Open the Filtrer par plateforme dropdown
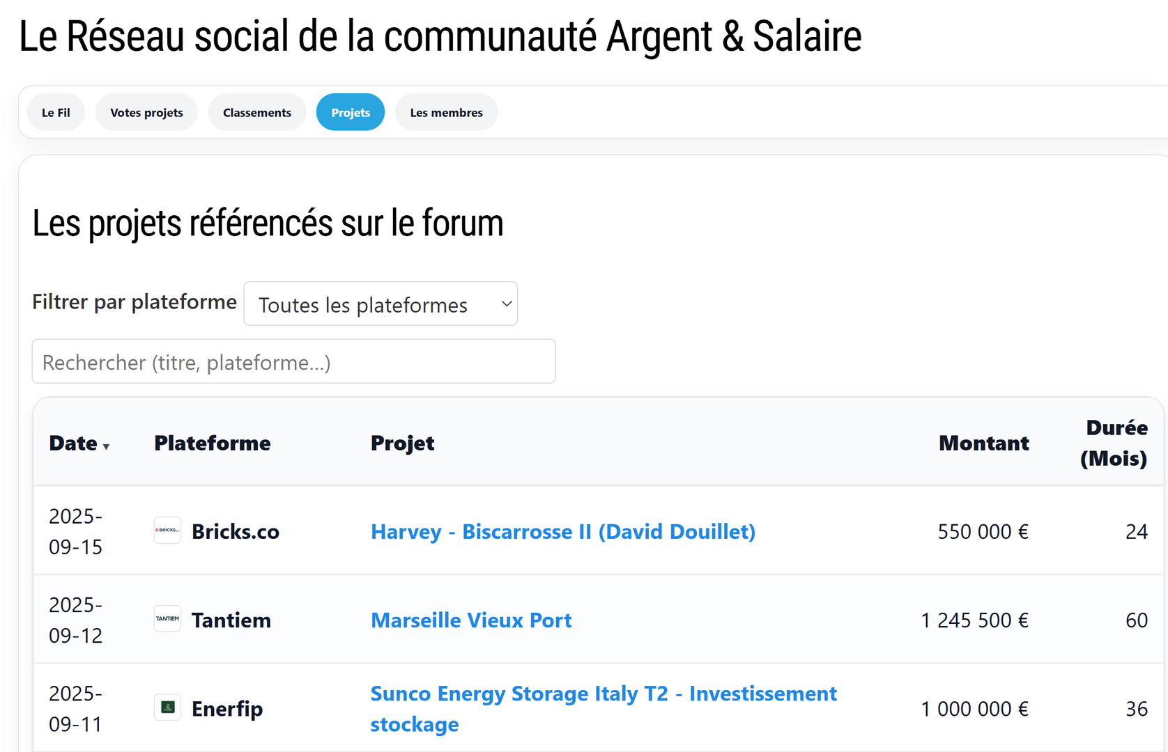The image size is (1168, 752). pyautogui.click(x=380, y=304)
